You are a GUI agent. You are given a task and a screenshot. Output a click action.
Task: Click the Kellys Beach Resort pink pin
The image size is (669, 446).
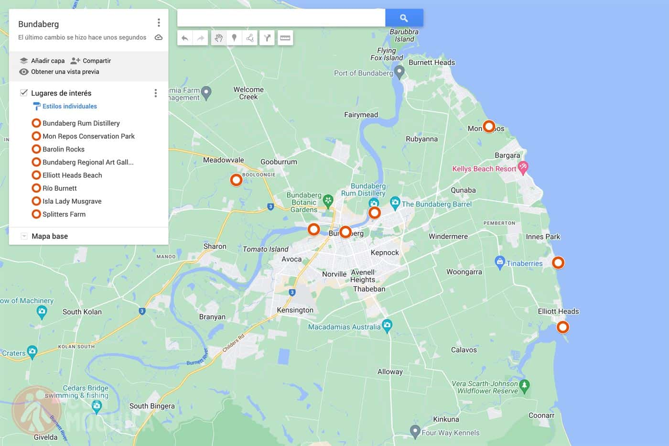coord(523,168)
